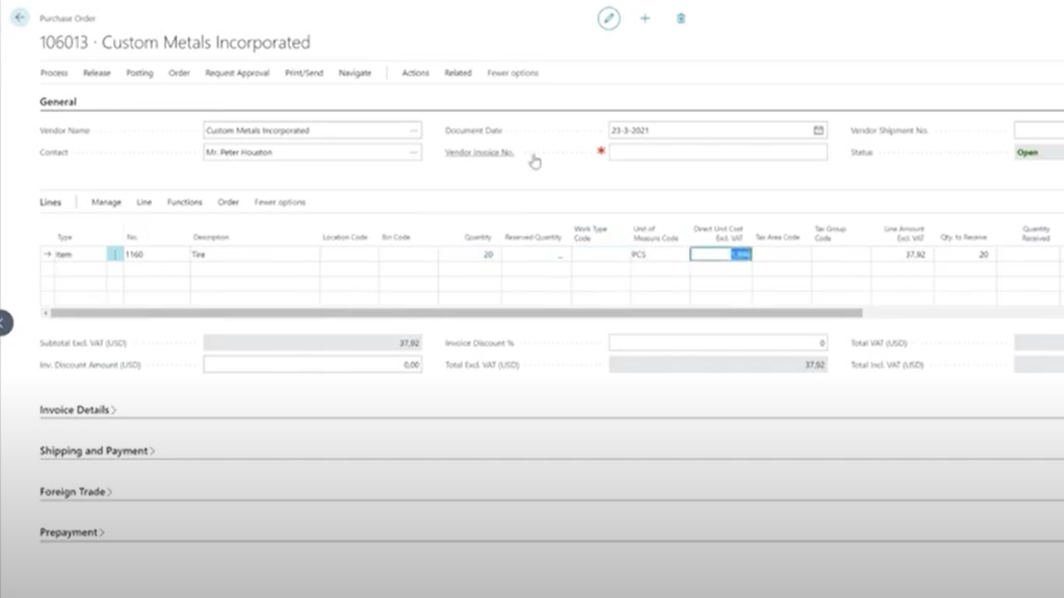Viewport: 1064px width, 598px height.
Task: Open the Functions menu in Lines
Action: tap(185, 202)
